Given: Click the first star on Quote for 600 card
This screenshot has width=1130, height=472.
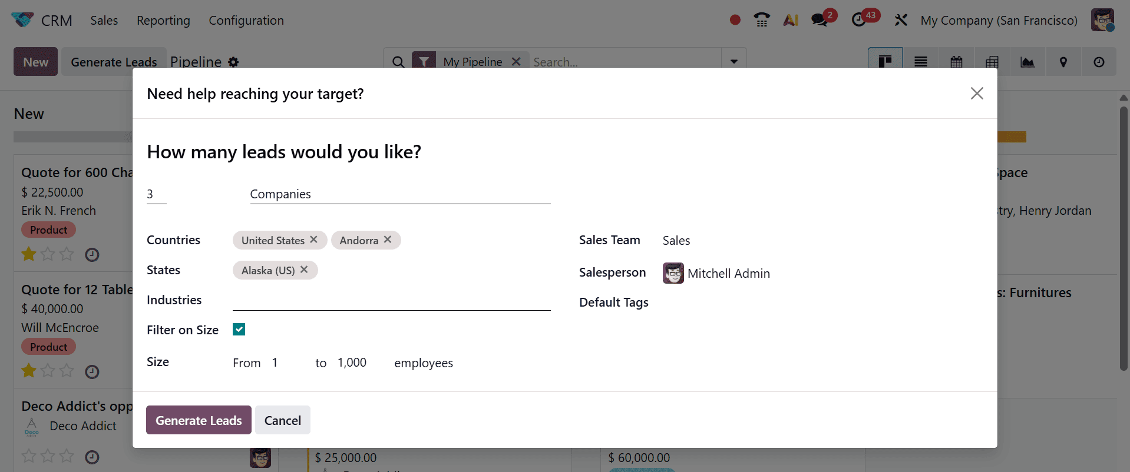Looking at the screenshot, I should [x=29, y=254].
